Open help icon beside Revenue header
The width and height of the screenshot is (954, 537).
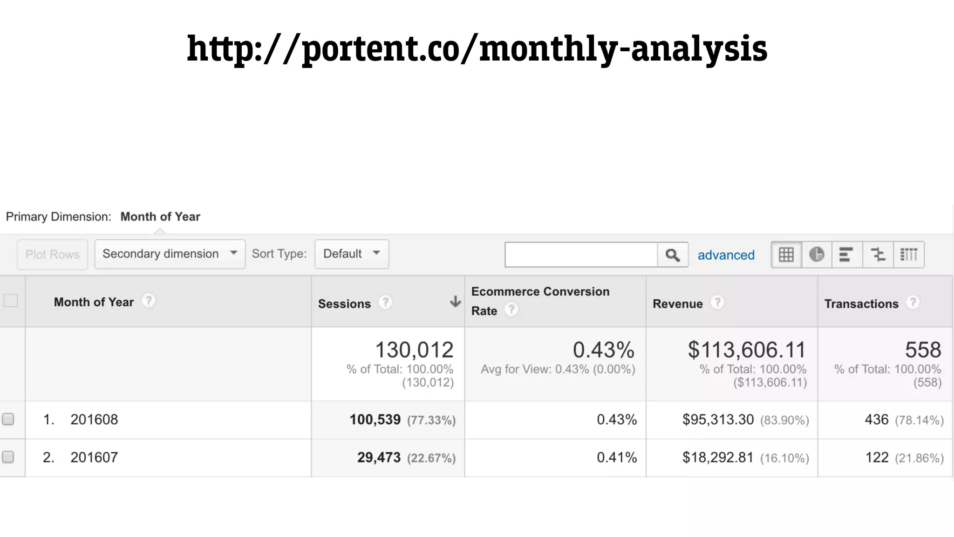717,303
